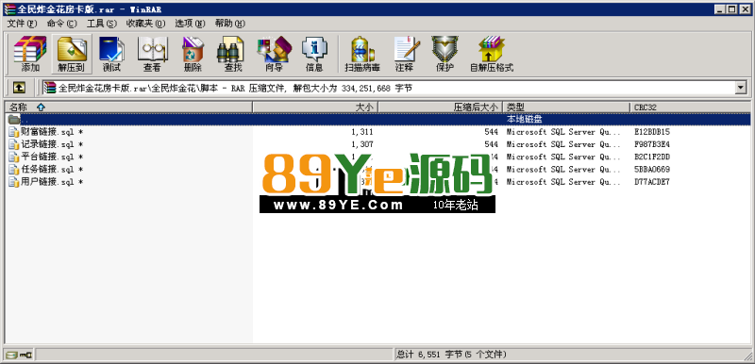This screenshot has height=364, width=755.
Task: Select the Extract To (解压到) icon
Action: pyautogui.click(x=72, y=54)
